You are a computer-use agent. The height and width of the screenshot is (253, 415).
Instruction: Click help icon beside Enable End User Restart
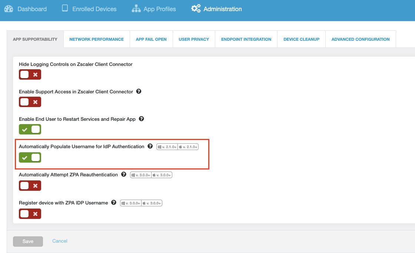pyautogui.click(x=141, y=119)
